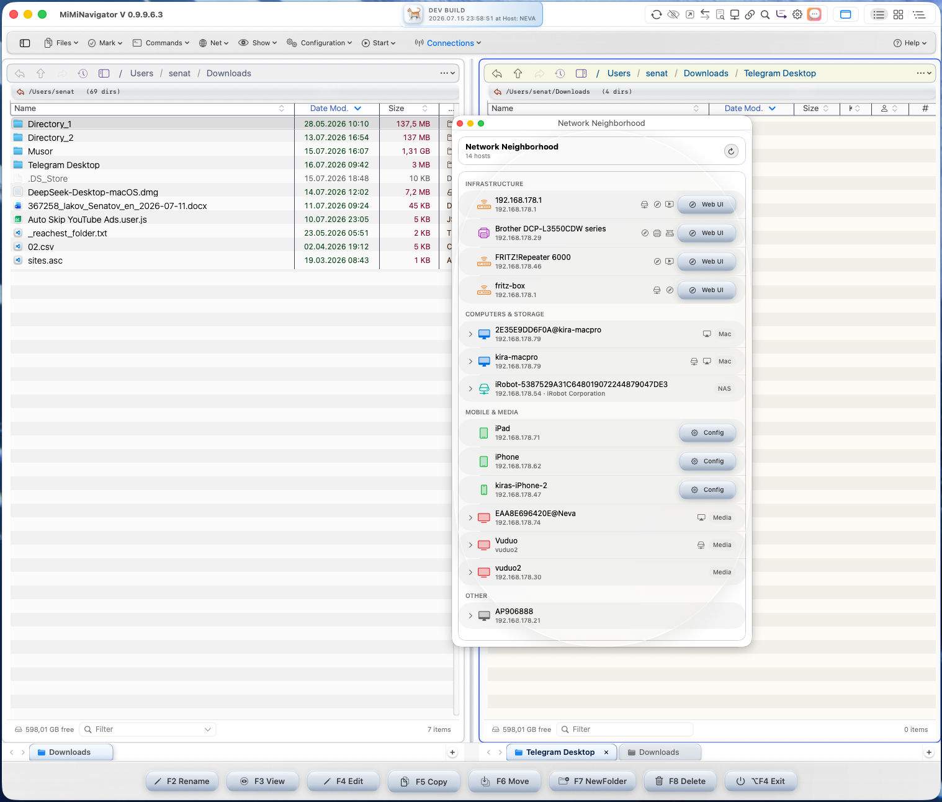Image resolution: width=942 pixels, height=802 pixels.
Task: Go to parent folder in right panel
Action: pyautogui.click(x=518, y=73)
